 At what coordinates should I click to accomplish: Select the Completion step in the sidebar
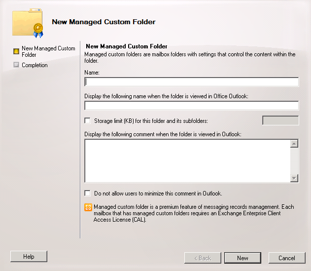35,65
